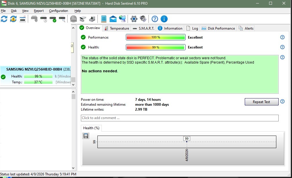Click the '7 days, 14 hours' value
The image size is (292, 178).
pyautogui.click(x=148, y=100)
